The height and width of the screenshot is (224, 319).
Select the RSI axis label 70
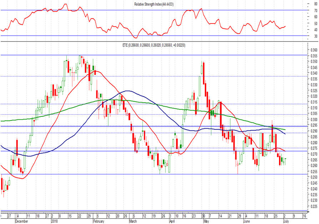coord(316,11)
